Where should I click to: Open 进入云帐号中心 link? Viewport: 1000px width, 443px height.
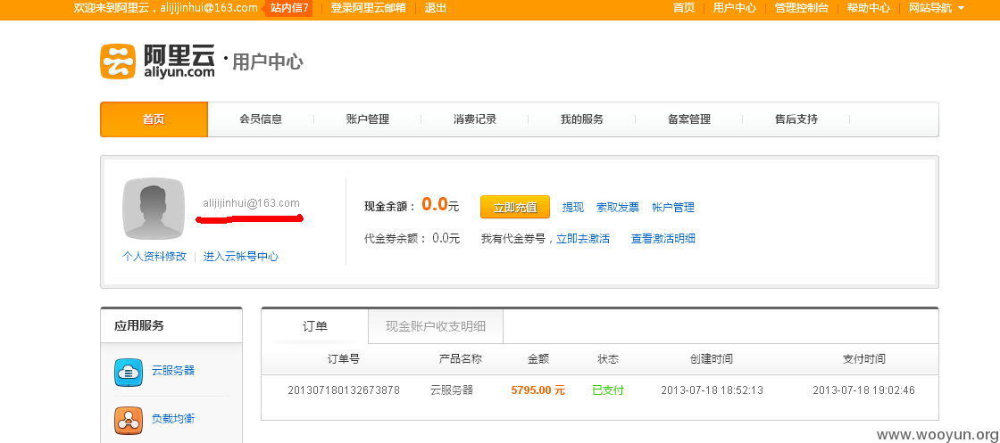pyautogui.click(x=240, y=257)
